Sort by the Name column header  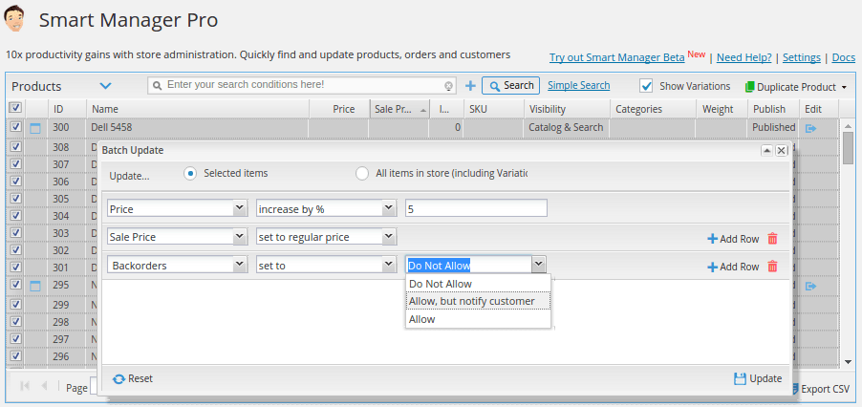tap(198, 109)
